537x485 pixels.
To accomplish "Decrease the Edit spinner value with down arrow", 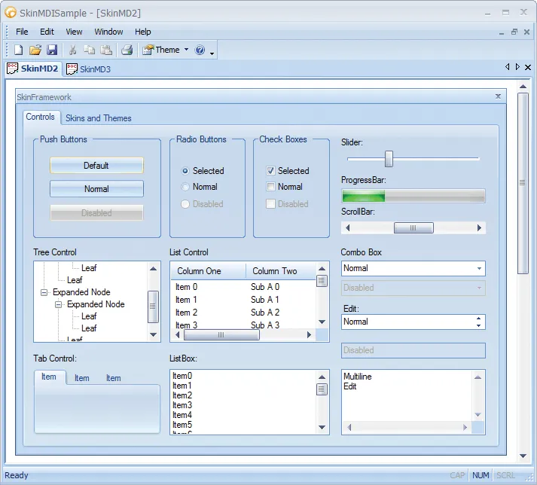I will pyautogui.click(x=478, y=326).
